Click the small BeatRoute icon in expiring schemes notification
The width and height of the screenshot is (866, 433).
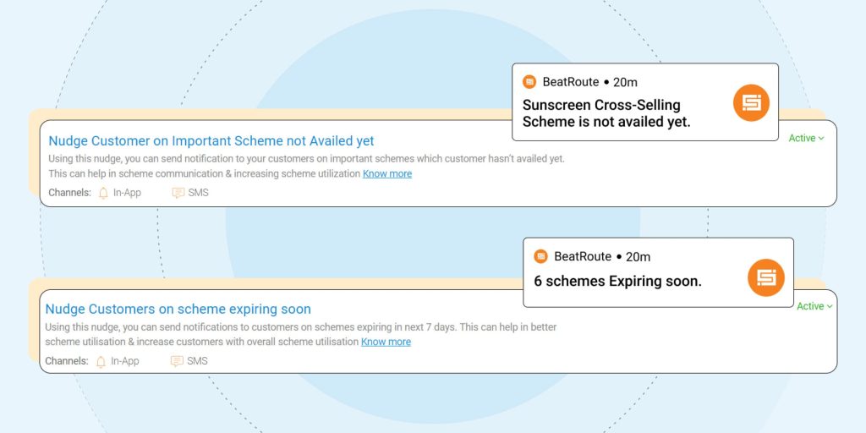541,256
